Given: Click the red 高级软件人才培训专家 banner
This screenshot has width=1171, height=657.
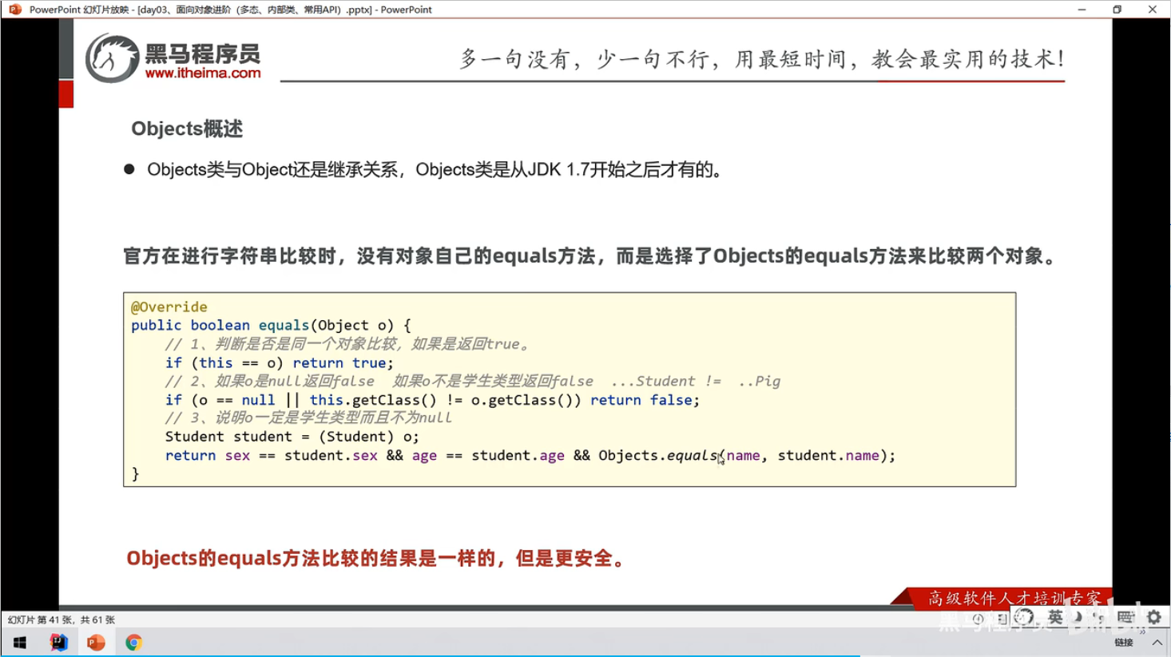Looking at the screenshot, I should (1014, 596).
